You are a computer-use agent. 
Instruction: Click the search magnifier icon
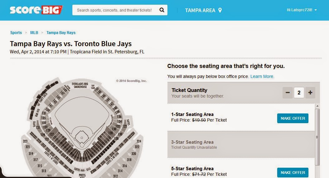pos(162,10)
